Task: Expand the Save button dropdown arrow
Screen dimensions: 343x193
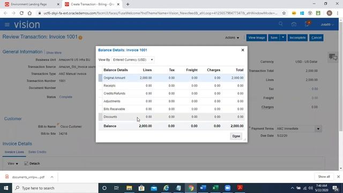Action: (x=283, y=38)
